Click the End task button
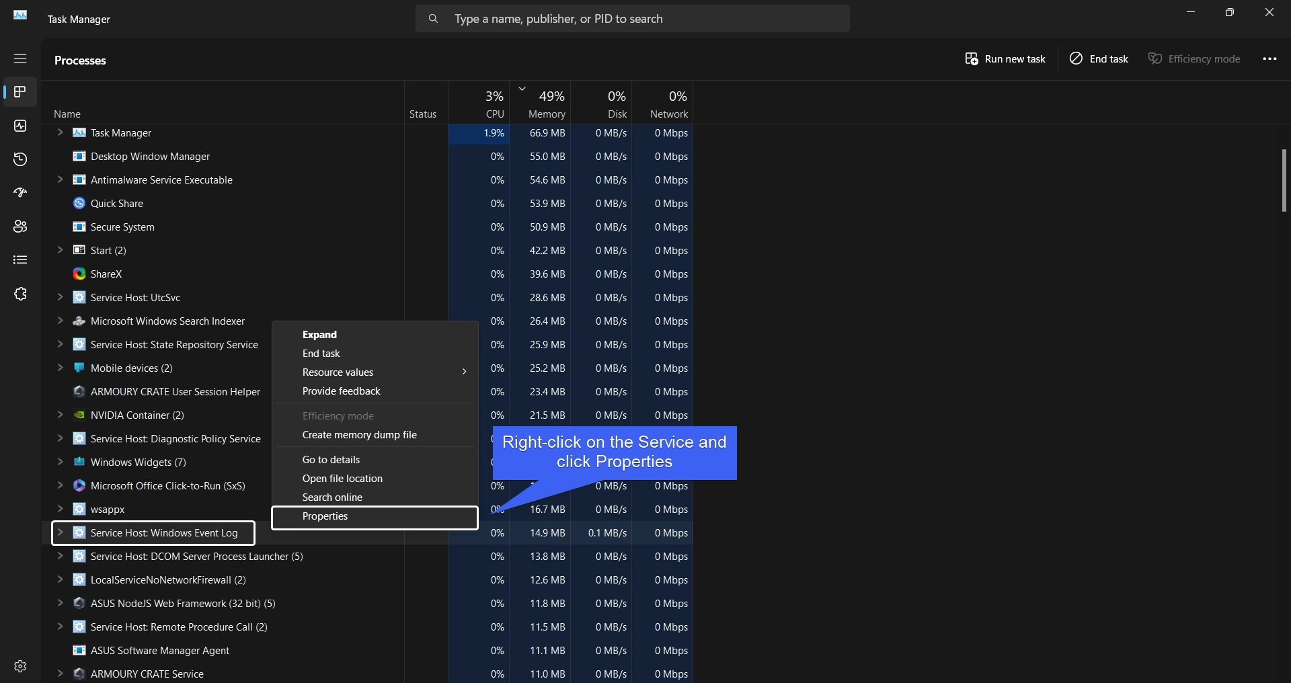Viewport: 1291px width, 683px height. (x=1099, y=58)
